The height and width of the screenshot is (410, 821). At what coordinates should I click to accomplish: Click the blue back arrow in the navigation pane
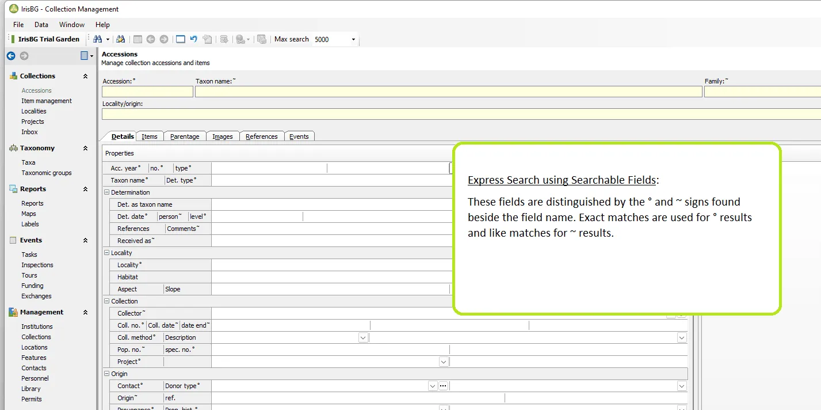10,56
